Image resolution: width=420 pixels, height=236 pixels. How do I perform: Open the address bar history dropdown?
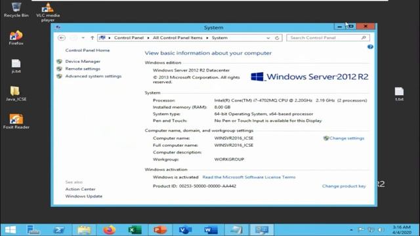pyautogui.click(x=268, y=38)
